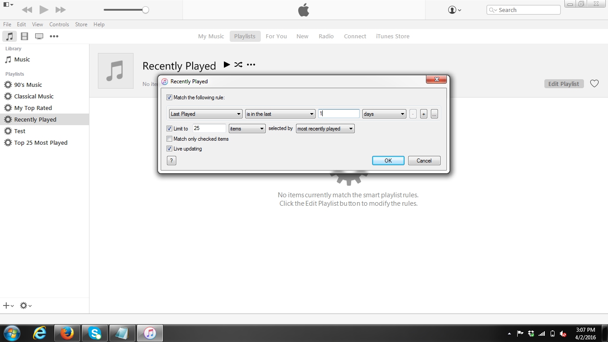Toggle Match only checked items checkbox

[169, 139]
